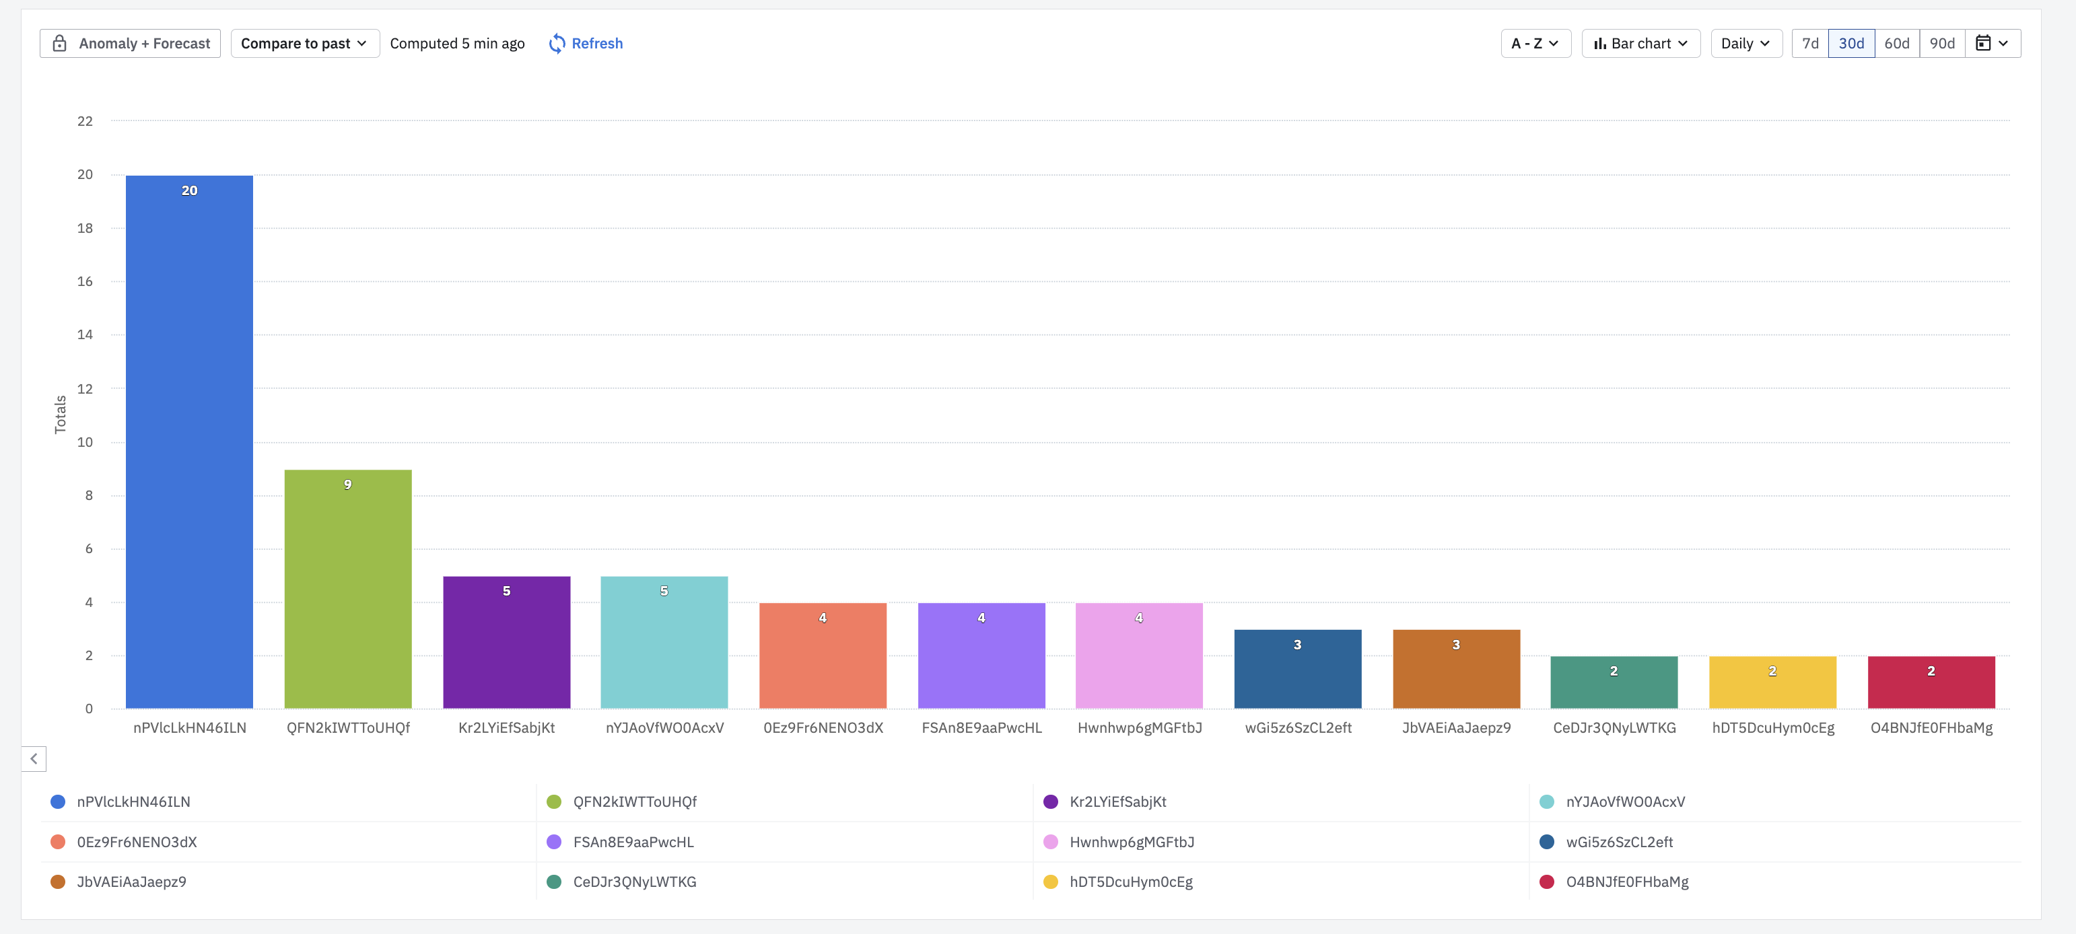Toggle the wGi5z6SzCL2eft series in legend

[x=1618, y=842]
